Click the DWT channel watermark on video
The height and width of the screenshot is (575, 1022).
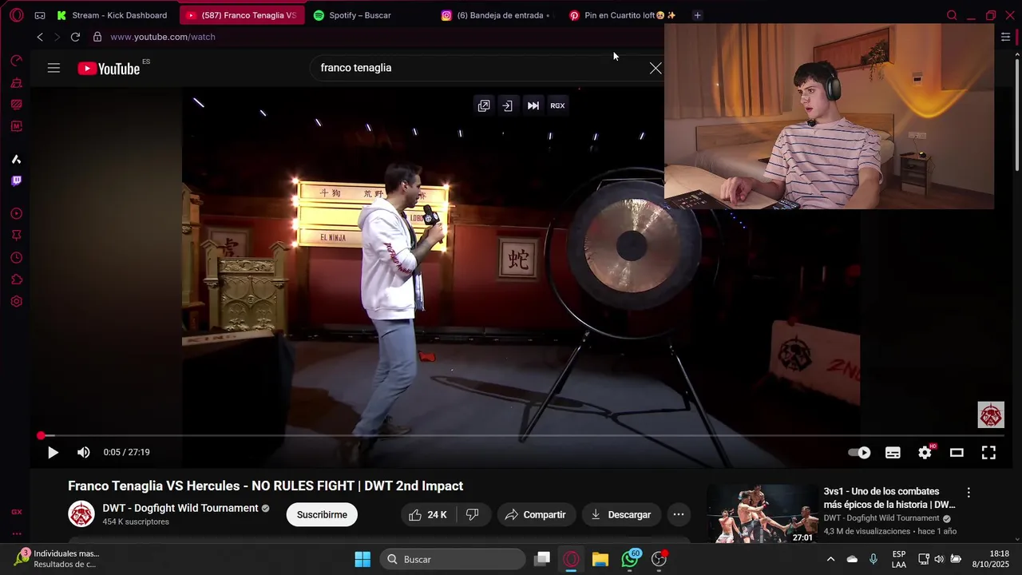click(991, 415)
